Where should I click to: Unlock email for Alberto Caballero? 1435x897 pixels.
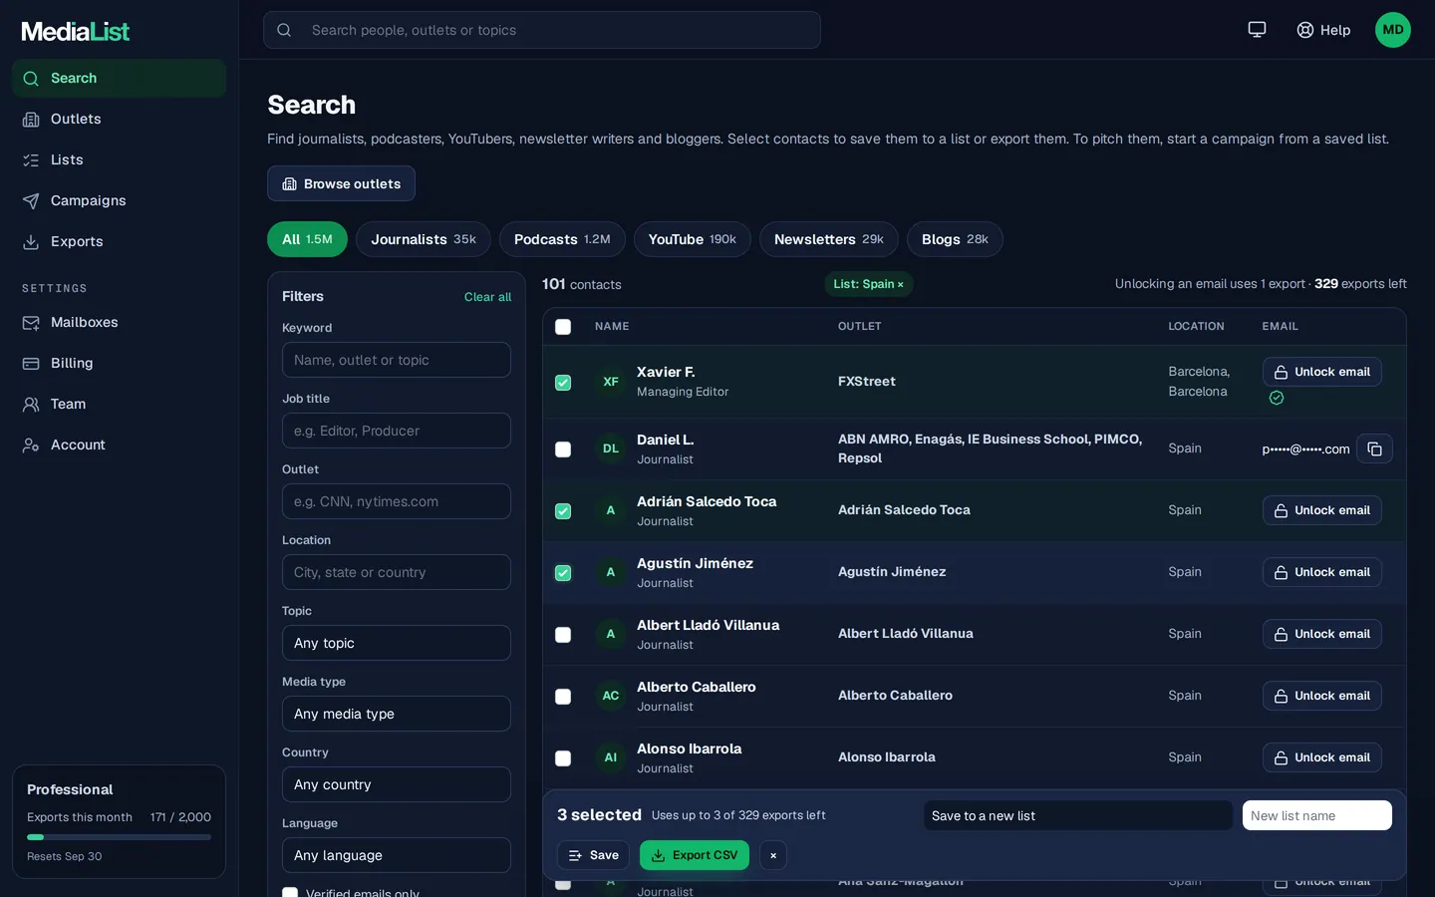pos(1322,696)
